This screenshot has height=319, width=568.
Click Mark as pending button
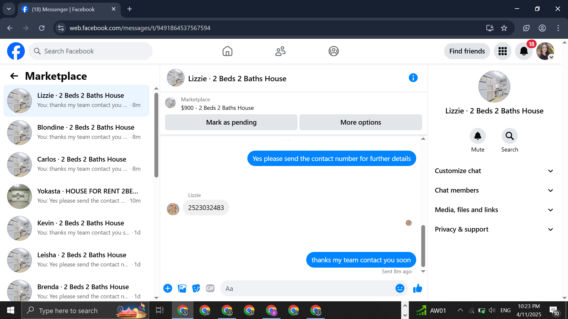point(231,122)
